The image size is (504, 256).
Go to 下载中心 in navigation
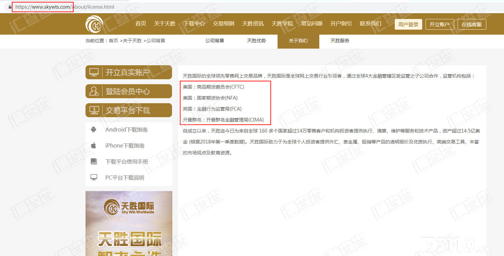pyautogui.click(x=194, y=24)
